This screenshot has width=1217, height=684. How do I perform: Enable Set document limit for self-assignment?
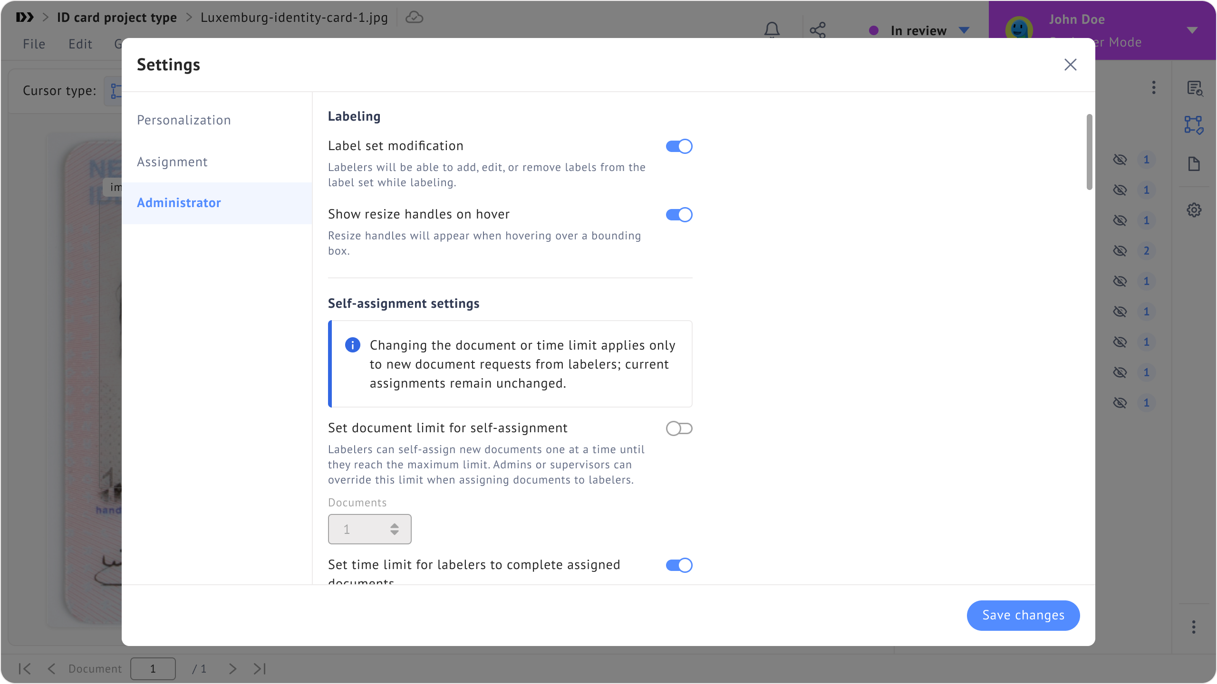click(679, 428)
